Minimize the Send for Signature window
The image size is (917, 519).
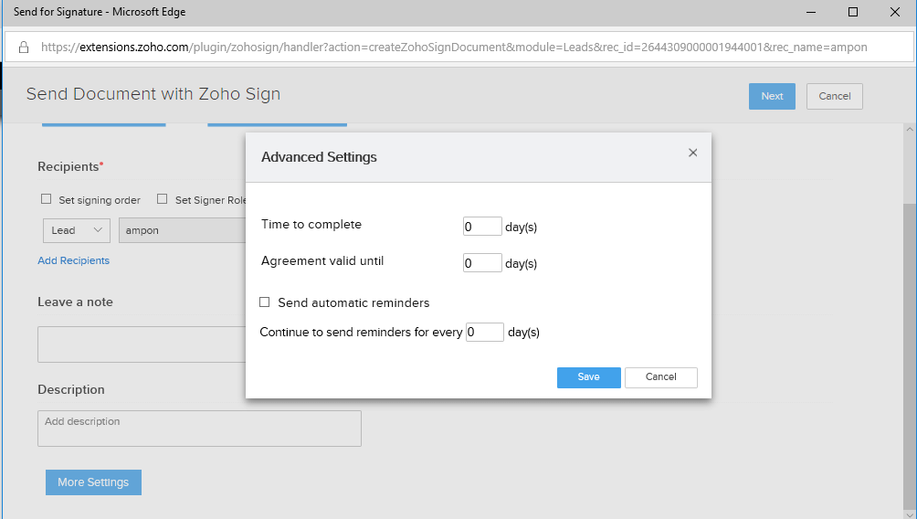tap(810, 12)
